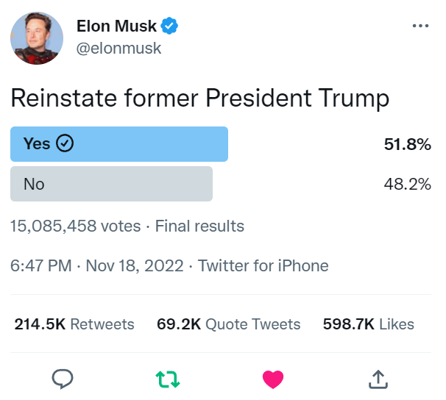The height and width of the screenshot is (400, 446).
Task: Click the blue verified badge
Action: tap(169, 26)
